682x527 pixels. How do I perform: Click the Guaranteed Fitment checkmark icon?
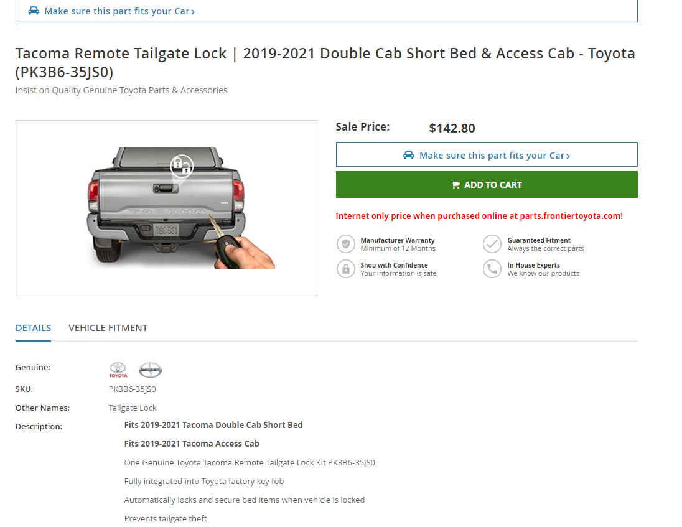coord(492,244)
